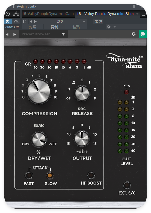Expand the arrow after Dyna-mite Slam tab
This screenshot has height=213, width=151.
click(137, 14)
